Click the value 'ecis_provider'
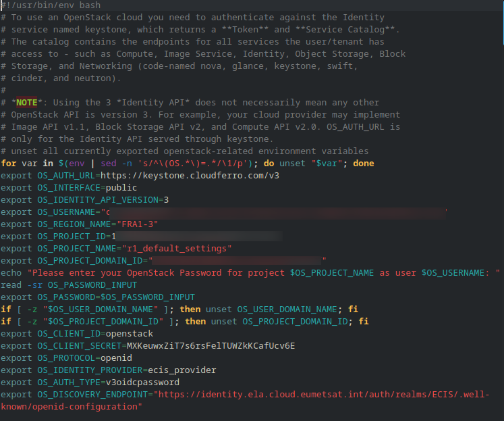The image size is (504, 421). pos(182,370)
